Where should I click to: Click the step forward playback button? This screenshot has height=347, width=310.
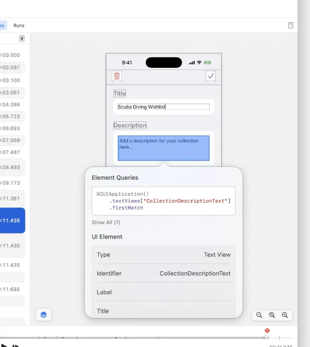point(16,346)
